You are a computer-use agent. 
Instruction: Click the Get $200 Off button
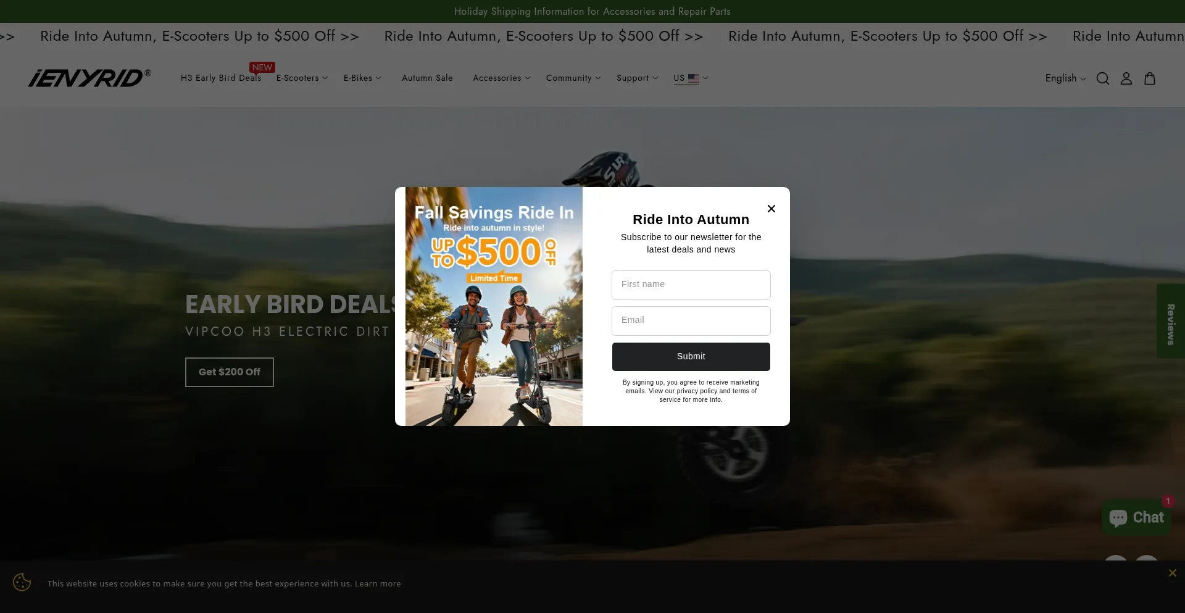(x=229, y=372)
